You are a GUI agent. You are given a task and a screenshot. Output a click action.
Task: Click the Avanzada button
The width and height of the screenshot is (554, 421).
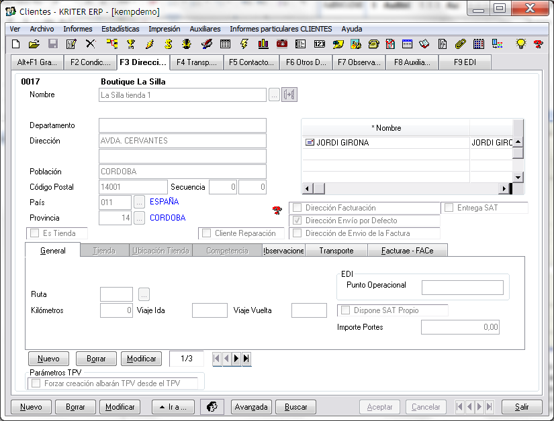coord(251,407)
